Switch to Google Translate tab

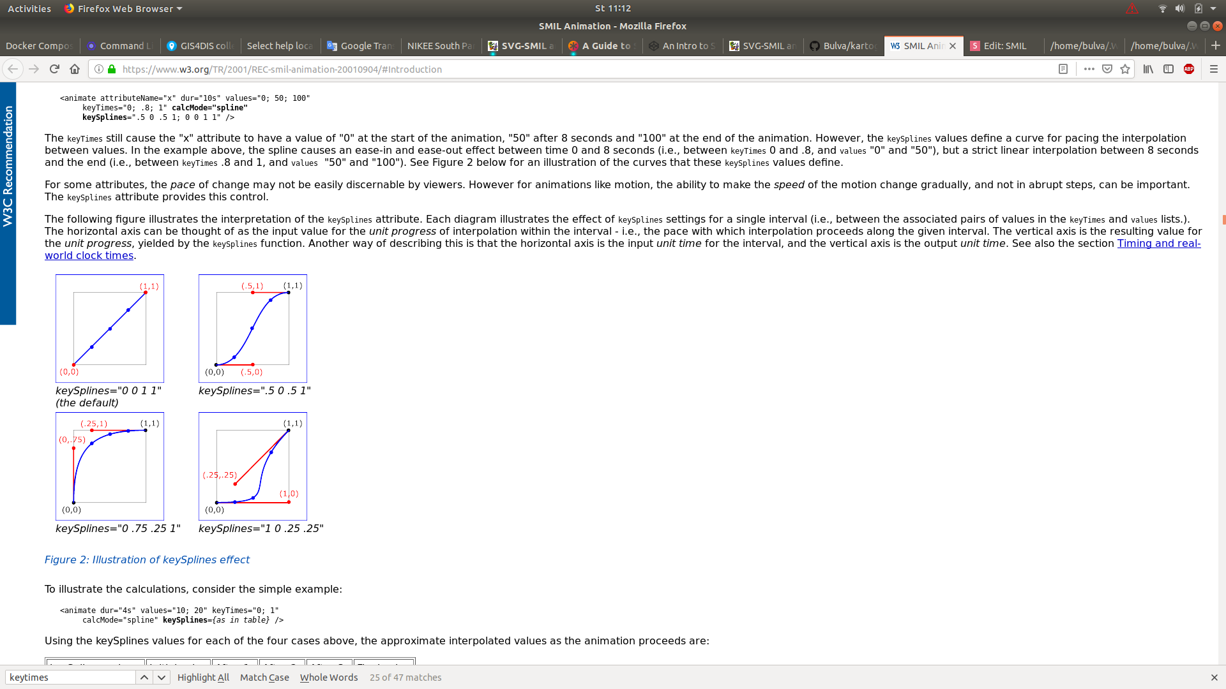361,46
